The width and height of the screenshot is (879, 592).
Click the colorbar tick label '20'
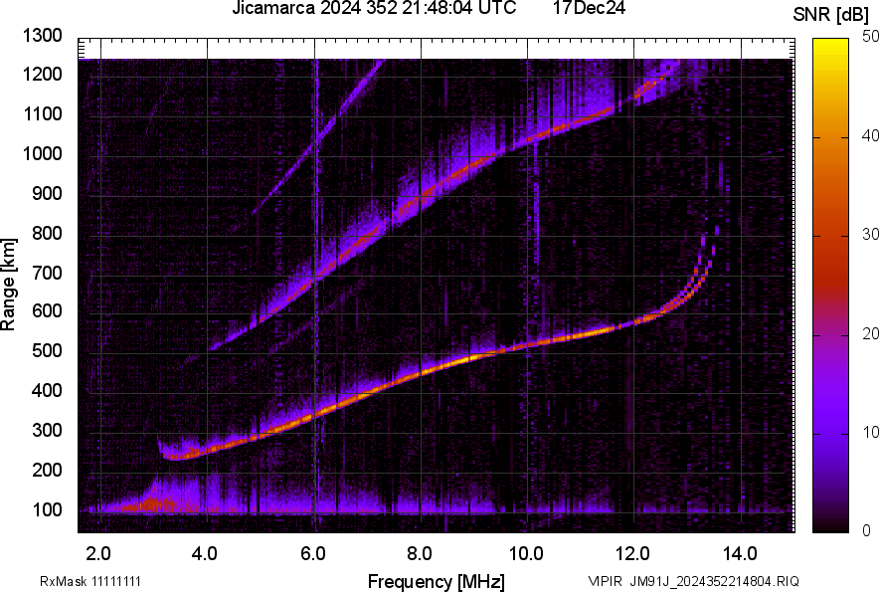(x=870, y=333)
